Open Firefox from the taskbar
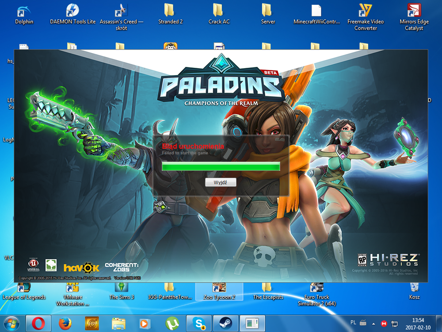 65,324
